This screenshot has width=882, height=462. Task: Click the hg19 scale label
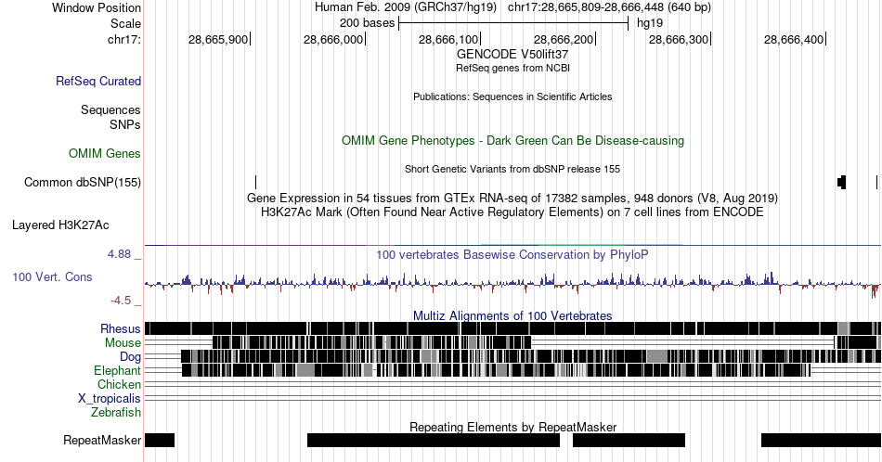pyautogui.click(x=650, y=23)
